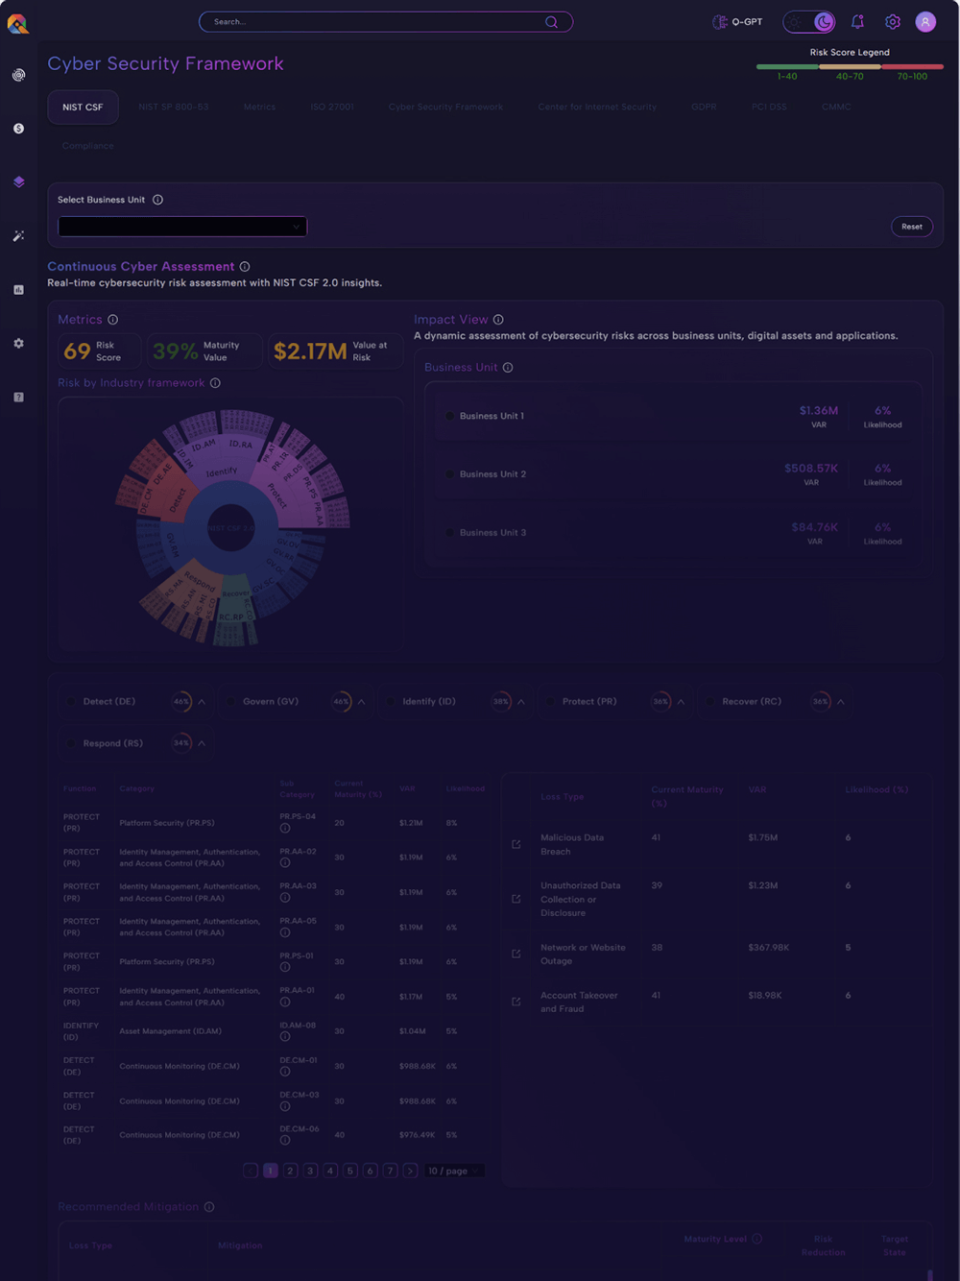Toggle the dark/light theme switch
The width and height of the screenshot is (960, 1281).
809,22
